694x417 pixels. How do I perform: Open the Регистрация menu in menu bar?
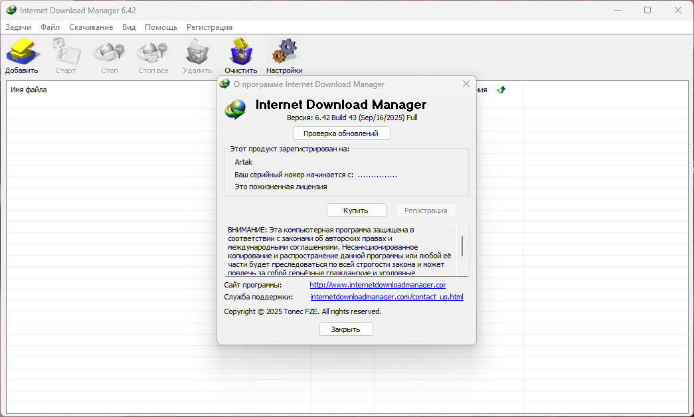coord(209,27)
